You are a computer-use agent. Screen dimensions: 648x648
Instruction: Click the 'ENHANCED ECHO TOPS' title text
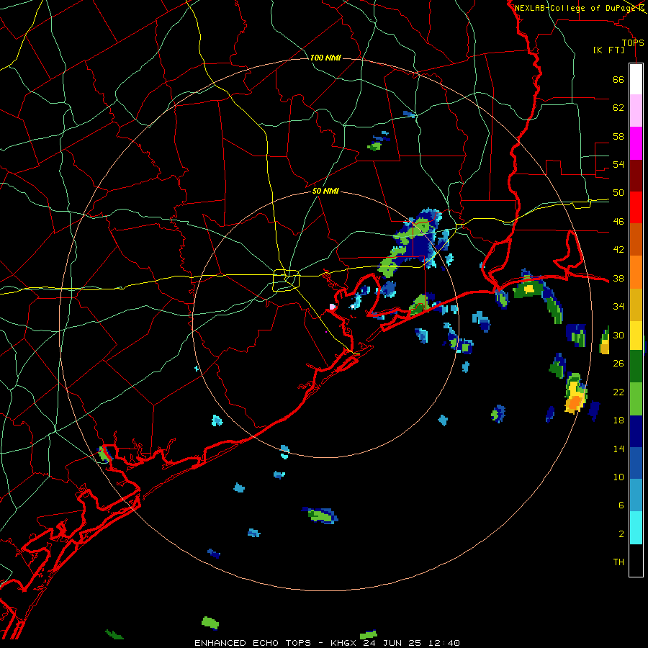click(253, 643)
